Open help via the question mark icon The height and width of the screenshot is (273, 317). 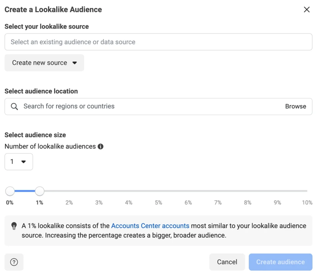tap(14, 262)
